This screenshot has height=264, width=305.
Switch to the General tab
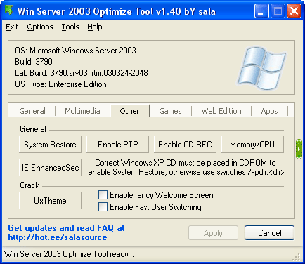[32, 111]
